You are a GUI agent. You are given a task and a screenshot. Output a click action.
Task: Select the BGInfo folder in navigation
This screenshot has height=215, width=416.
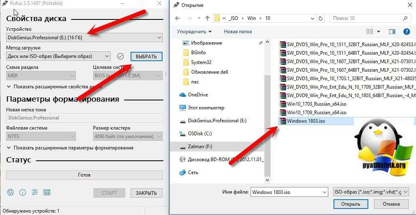pyautogui.click(x=198, y=53)
